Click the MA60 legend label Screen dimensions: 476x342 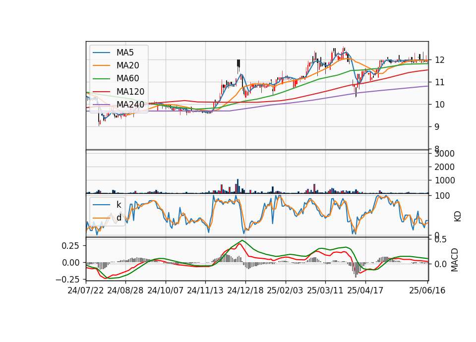(x=127, y=79)
